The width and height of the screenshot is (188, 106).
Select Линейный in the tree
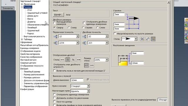pos(32,28)
